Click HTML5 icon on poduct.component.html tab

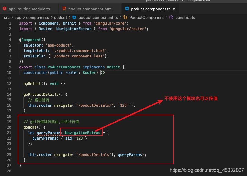coord(64,9)
